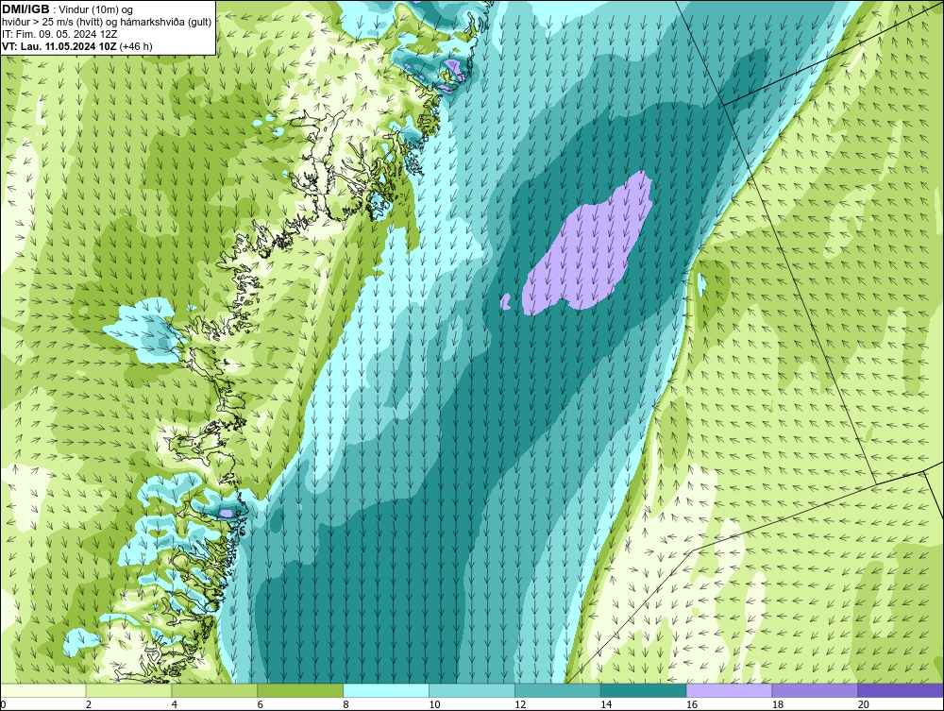Click the legend tick label '0'

[3, 704]
